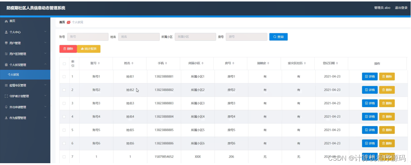Click chart icon in 统计报表 button

(x=82, y=49)
